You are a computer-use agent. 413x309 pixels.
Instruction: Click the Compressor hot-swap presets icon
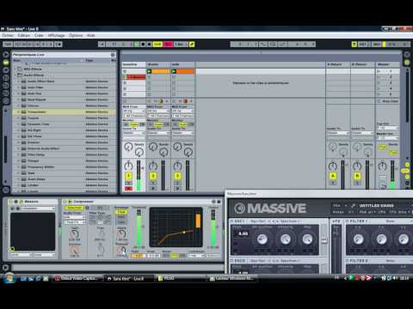[x=213, y=202]
